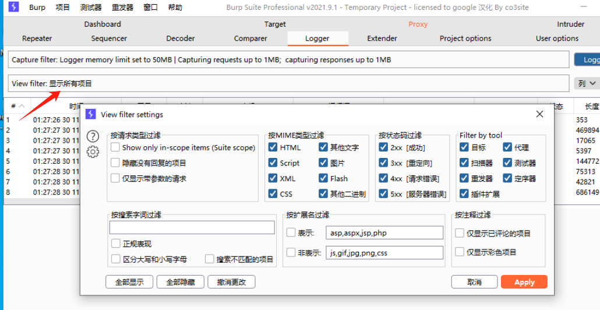Uncheck the CSS MIME type checkbox
Image resolution: width=600 pixels, height=310 pixels.
[x=273, y=193]
